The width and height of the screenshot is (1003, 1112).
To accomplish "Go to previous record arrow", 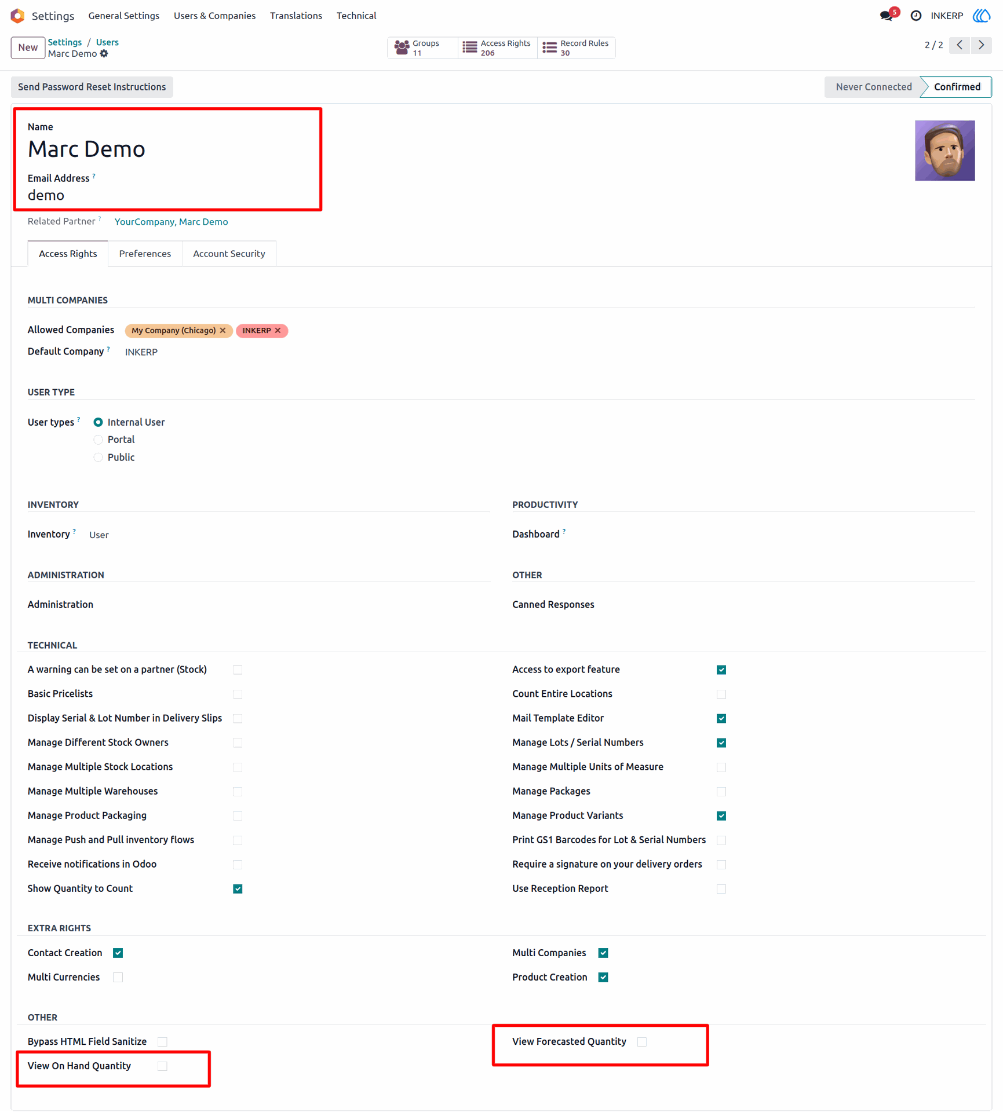I will click(x=960, y=45).
